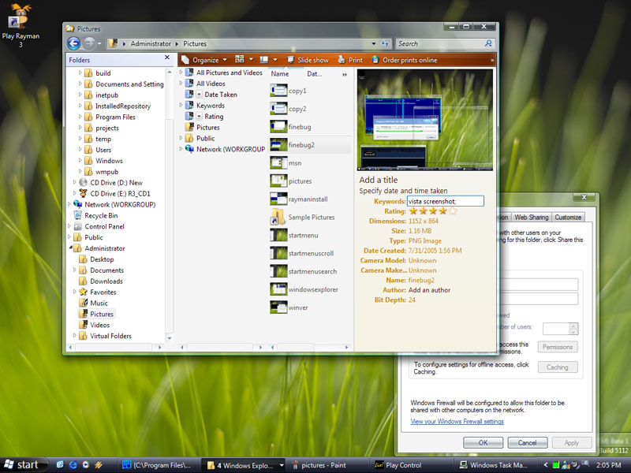Open View your Windows Firewall settings link

(457, 422)
